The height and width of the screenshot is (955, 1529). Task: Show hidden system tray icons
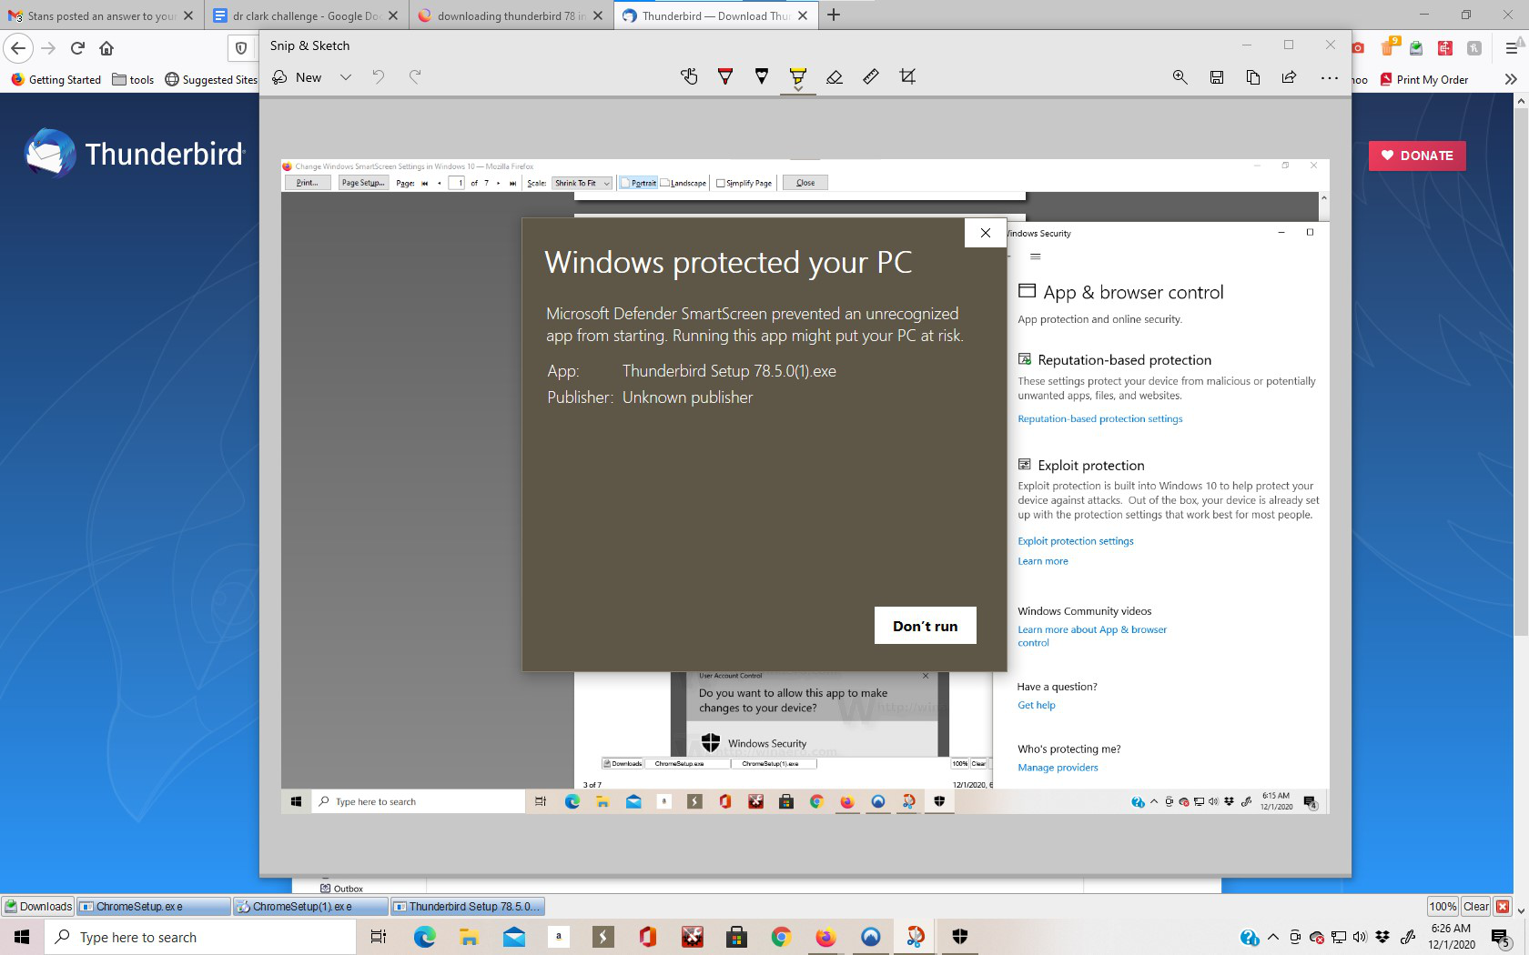1273,937
